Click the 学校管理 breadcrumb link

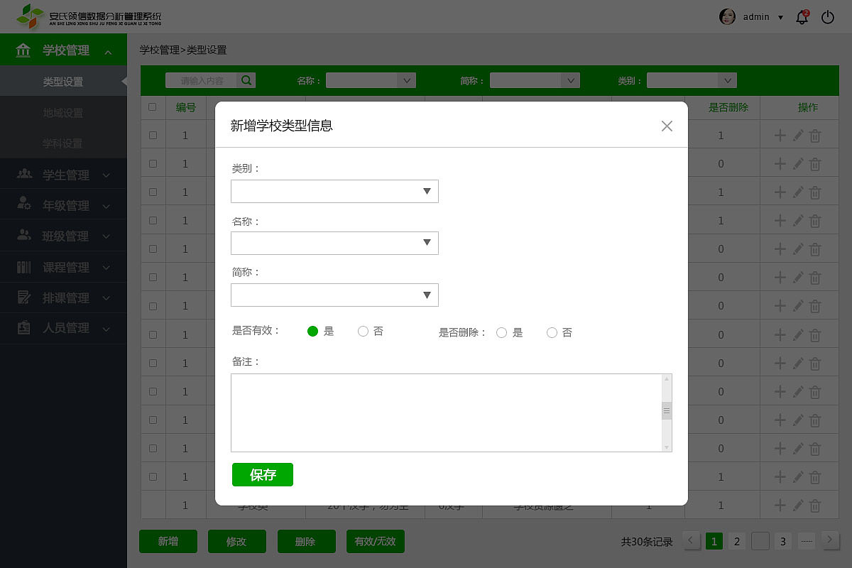pyautogui.click(x=160, y=50)
